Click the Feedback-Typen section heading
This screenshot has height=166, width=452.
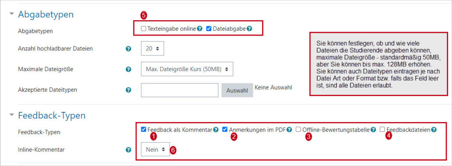coord(52,115)
